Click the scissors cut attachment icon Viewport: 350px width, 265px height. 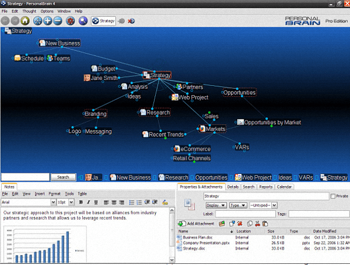point(257,224)
